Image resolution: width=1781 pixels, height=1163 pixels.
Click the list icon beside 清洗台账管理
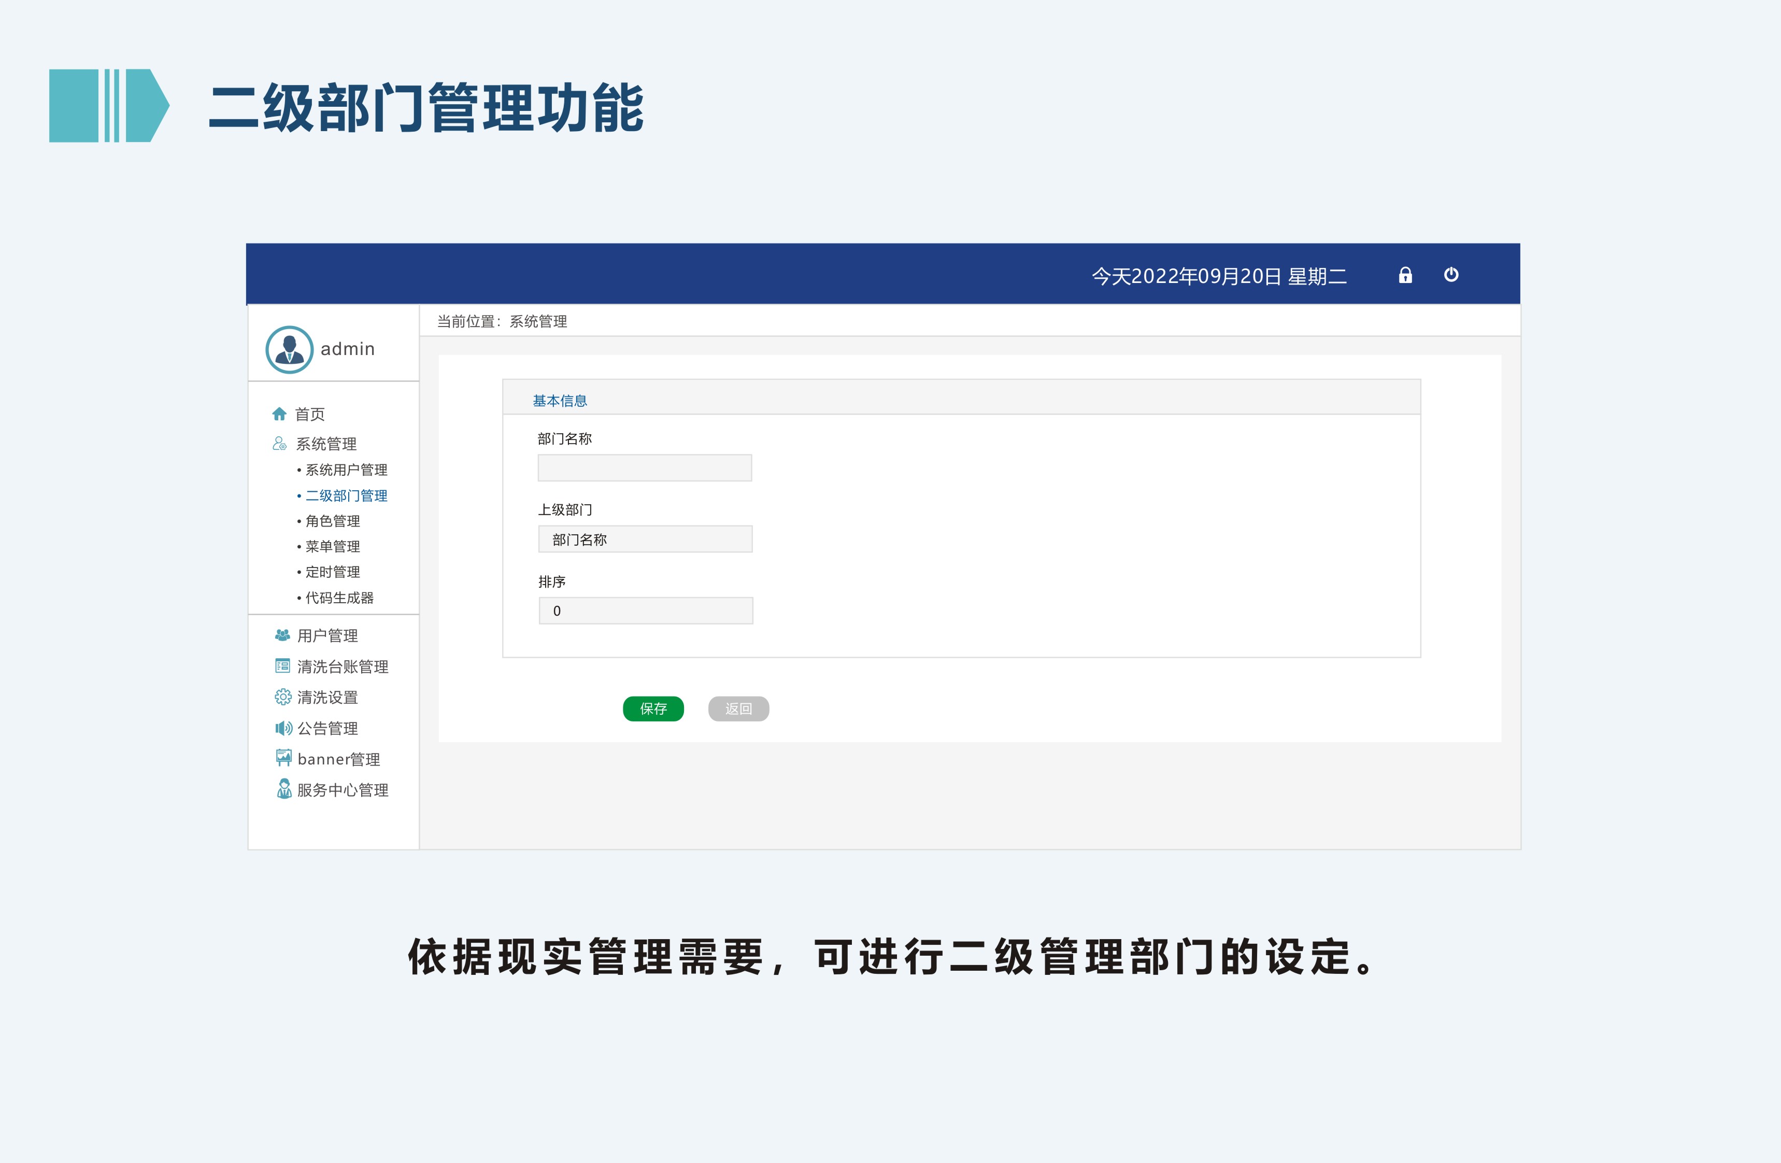(x=282, y=666)
